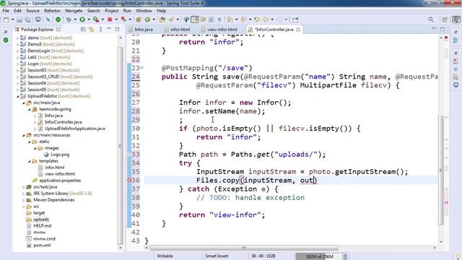The image size is (462, 260).
Task: Switch to the infor.html editor tab
Action: [180, 30]
